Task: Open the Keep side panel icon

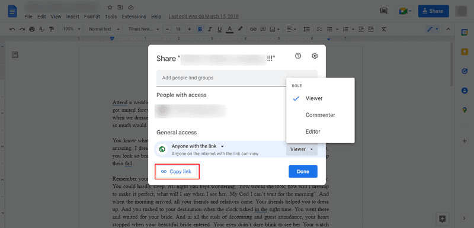Action: (465, 52)
